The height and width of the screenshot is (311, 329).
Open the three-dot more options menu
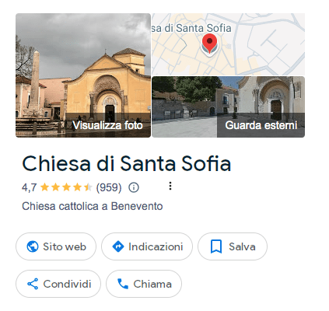click(x=170, y=186)
